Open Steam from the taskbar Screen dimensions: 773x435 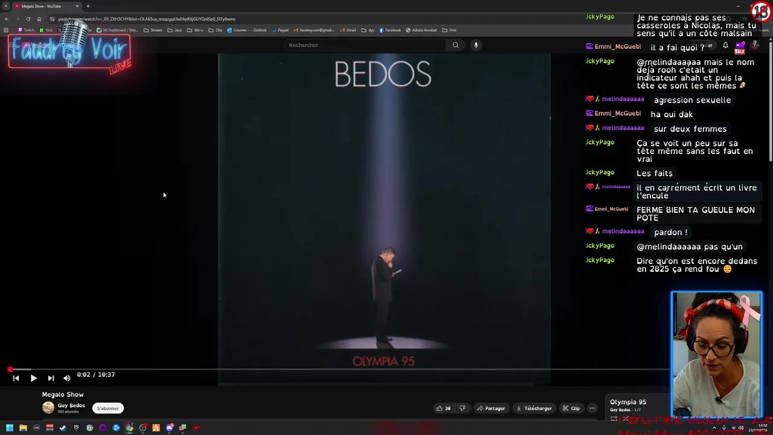(63, 428)
